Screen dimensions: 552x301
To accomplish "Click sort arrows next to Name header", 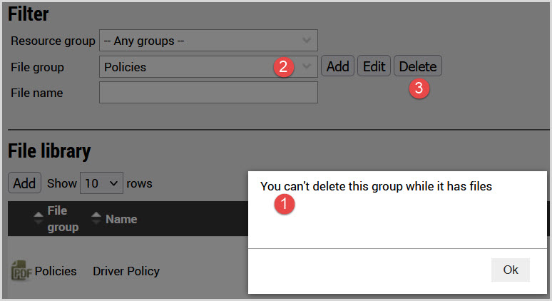I will (x=96, y=219).
